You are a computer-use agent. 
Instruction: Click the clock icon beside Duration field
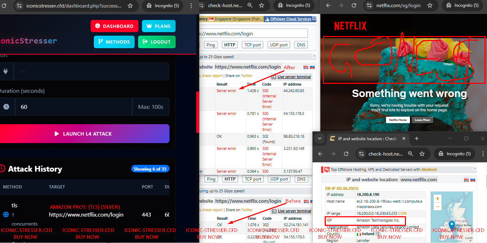point(6,107)
